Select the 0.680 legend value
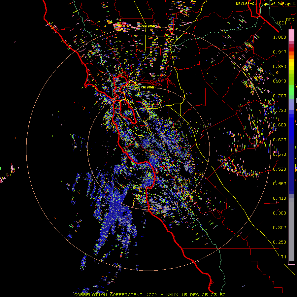 (280, 125)
